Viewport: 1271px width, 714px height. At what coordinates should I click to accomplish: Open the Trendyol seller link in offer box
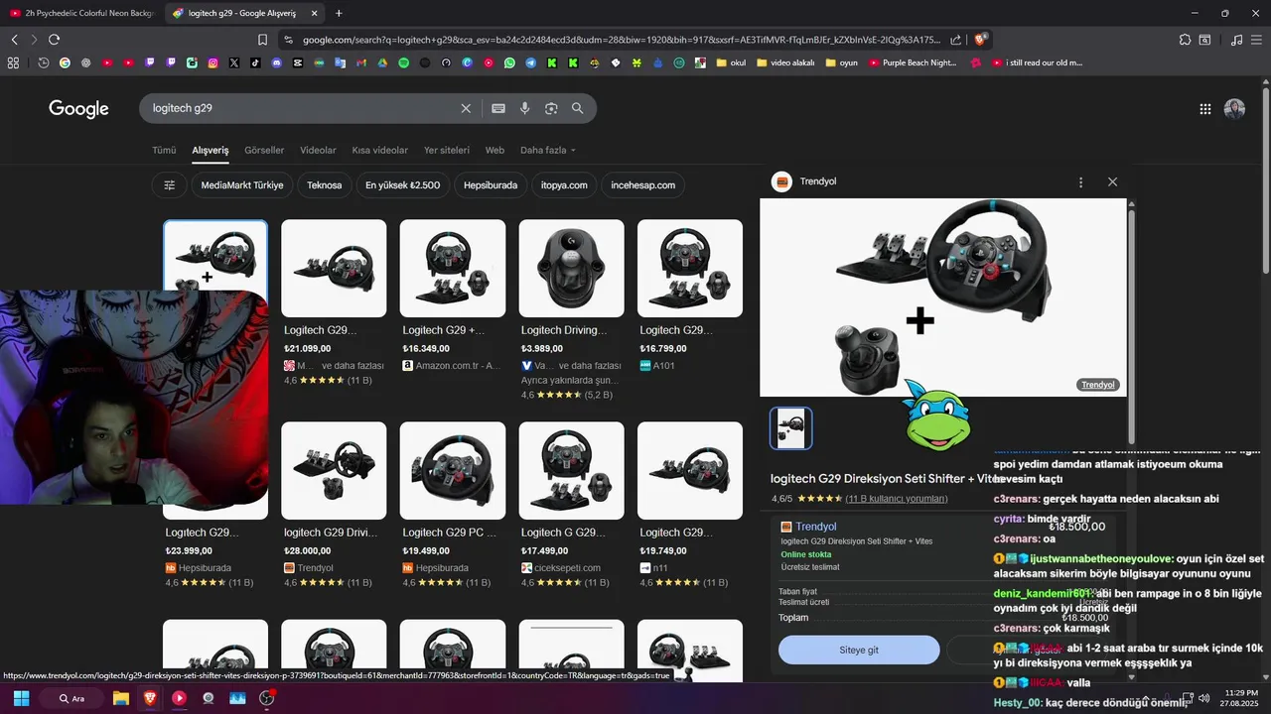[816, 527]
